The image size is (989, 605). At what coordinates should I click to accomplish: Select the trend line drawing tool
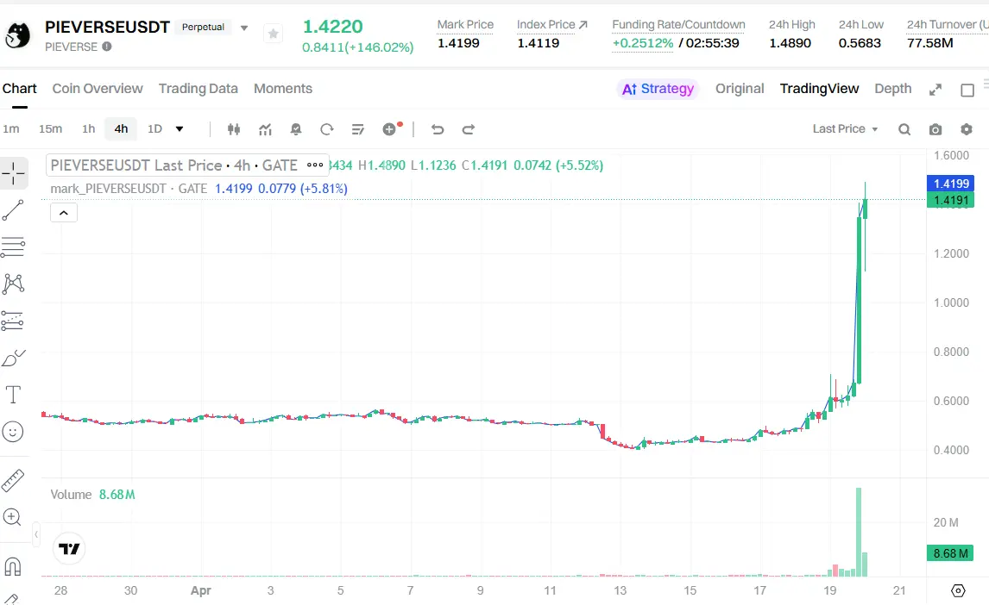[13, 210]
